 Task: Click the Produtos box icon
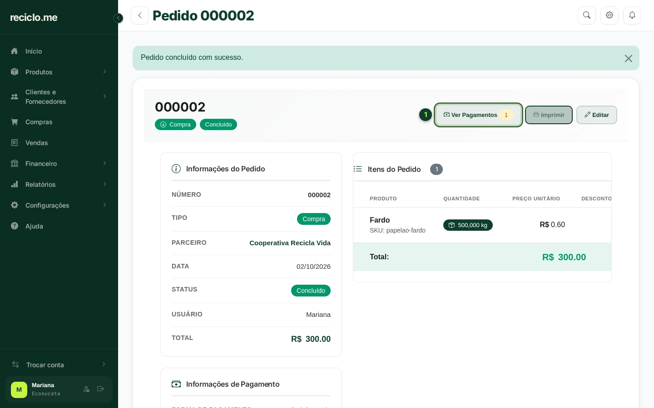tap(15, 72)
